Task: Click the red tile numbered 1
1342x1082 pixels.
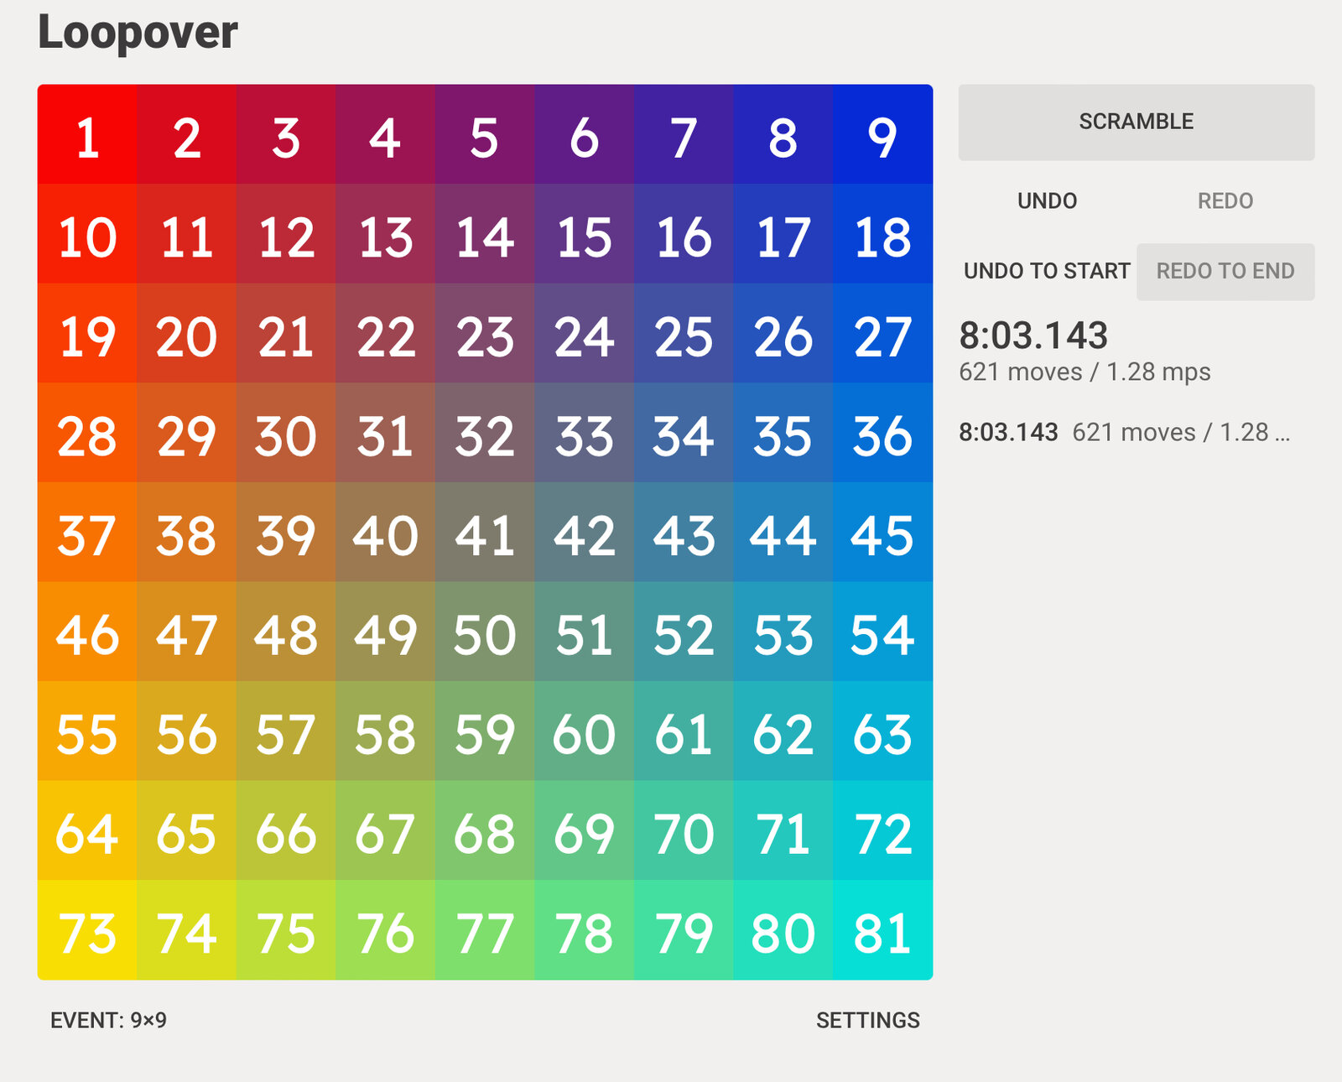Action: 87,134
